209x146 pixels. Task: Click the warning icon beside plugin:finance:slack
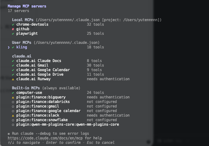[x=13, y=116]
